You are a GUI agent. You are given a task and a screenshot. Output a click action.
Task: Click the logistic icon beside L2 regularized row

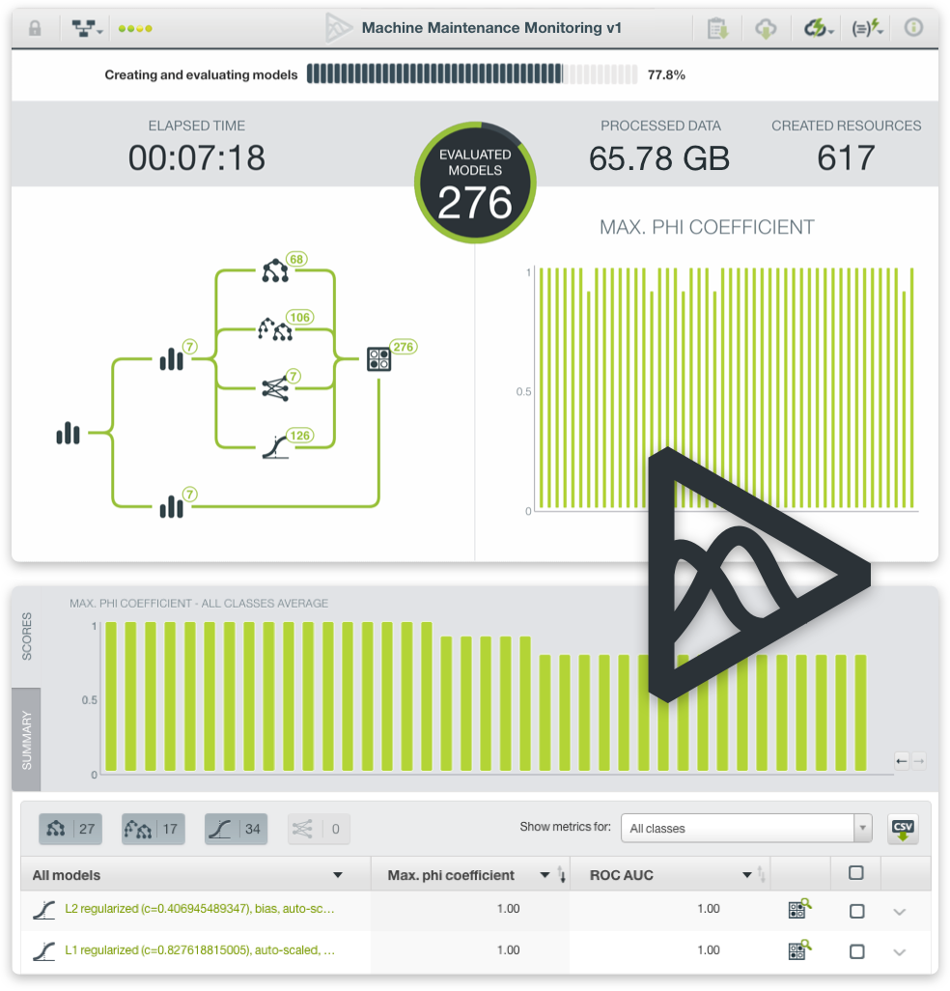(43, 910)
